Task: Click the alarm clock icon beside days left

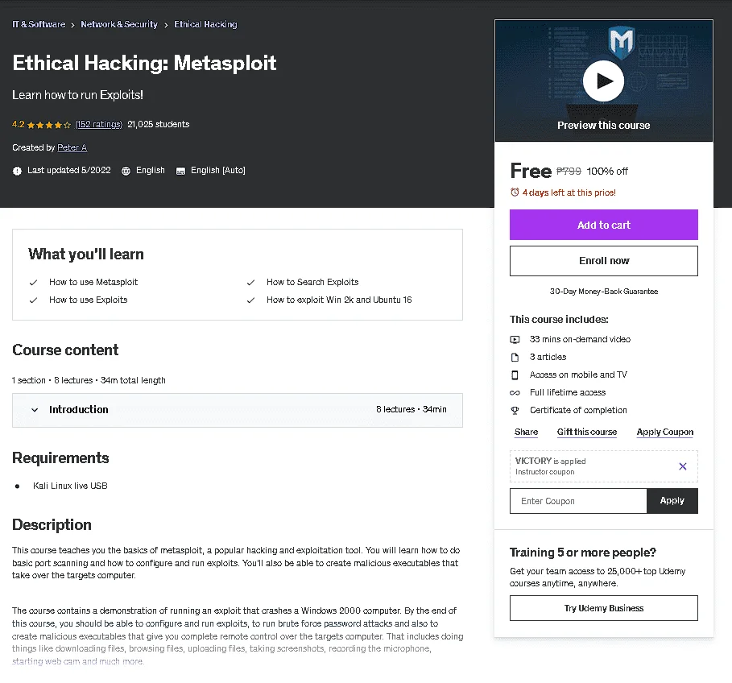Action: [x=515, y=192]
